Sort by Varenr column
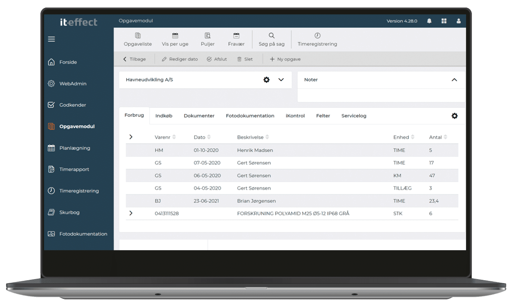This screenshot has height=305, width=513. coord(165,137)
